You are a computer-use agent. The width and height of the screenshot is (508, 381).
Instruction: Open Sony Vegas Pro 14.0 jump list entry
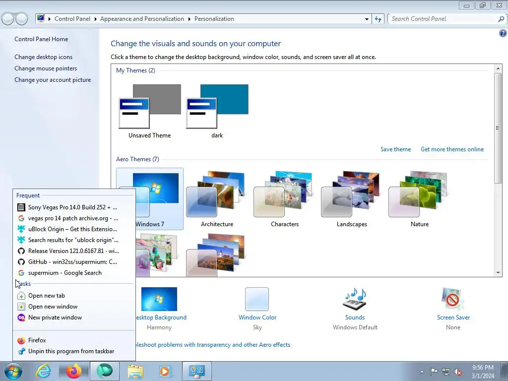74,207
